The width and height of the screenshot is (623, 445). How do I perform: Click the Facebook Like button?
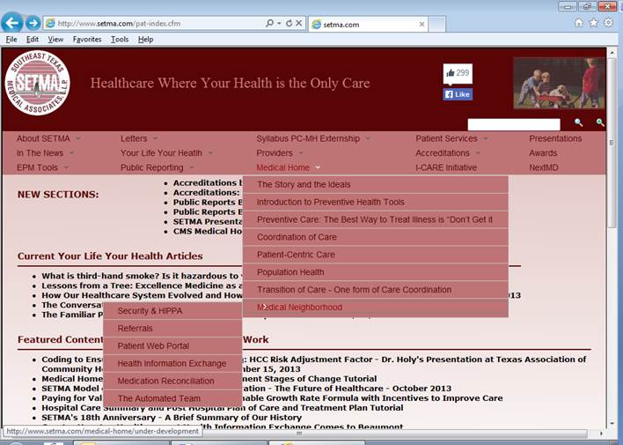458,94
